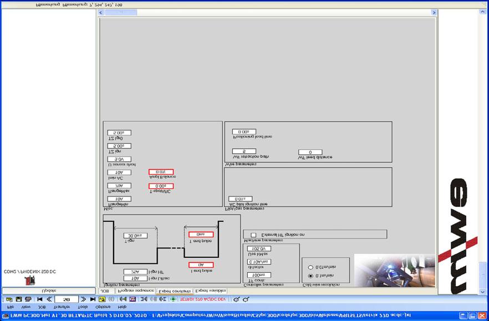Click the application icon in title bar
Screen dimensions: 489x321
click(x=6, y=315)
